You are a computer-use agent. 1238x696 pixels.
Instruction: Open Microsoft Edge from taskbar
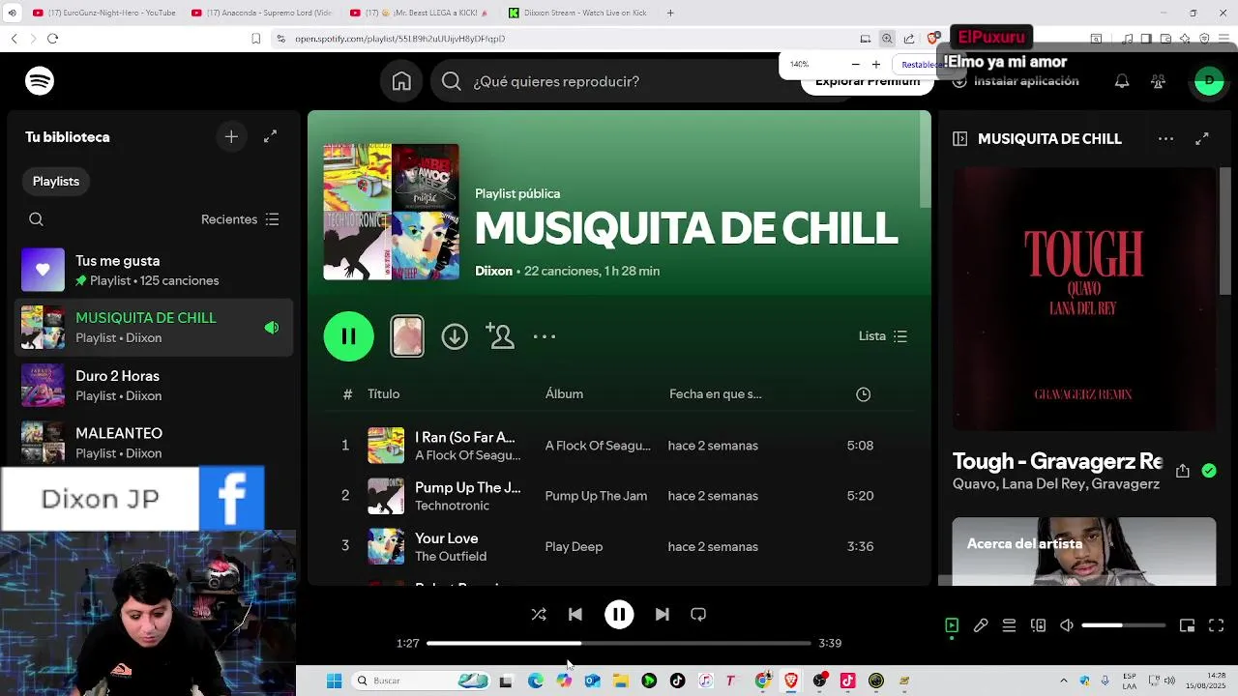pyautogui.click(x=536, y=681)
